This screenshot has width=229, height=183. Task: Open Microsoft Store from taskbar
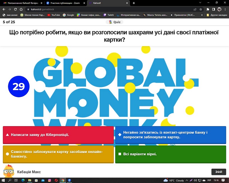coord(36,180)
